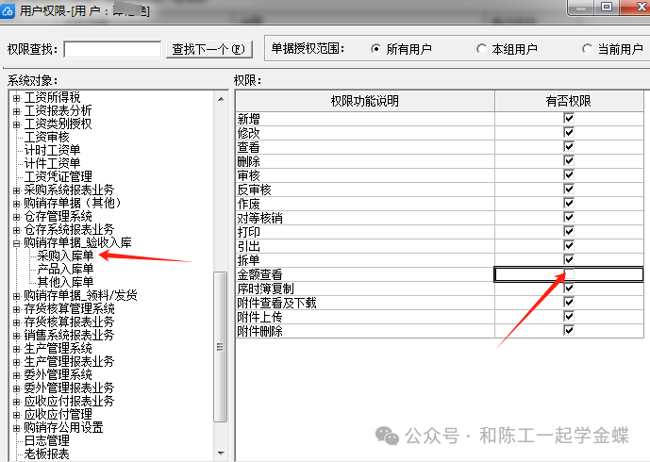
Task: Click the 有否权限 column header
Action: coord(567,101)
